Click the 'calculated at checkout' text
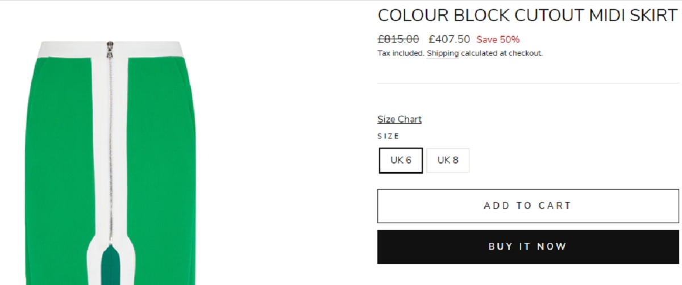 point(502,53)
